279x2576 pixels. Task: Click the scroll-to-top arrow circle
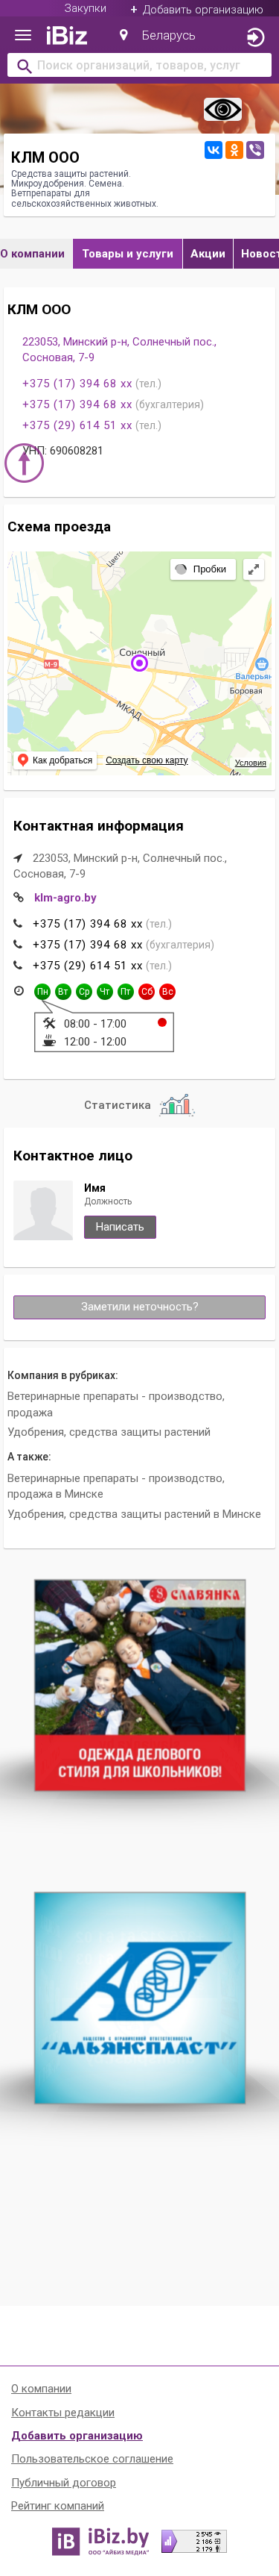[x=24, y=463]
